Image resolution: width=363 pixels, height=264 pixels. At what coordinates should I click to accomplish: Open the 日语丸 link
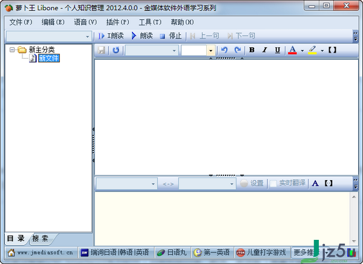(x=172, y=253)
